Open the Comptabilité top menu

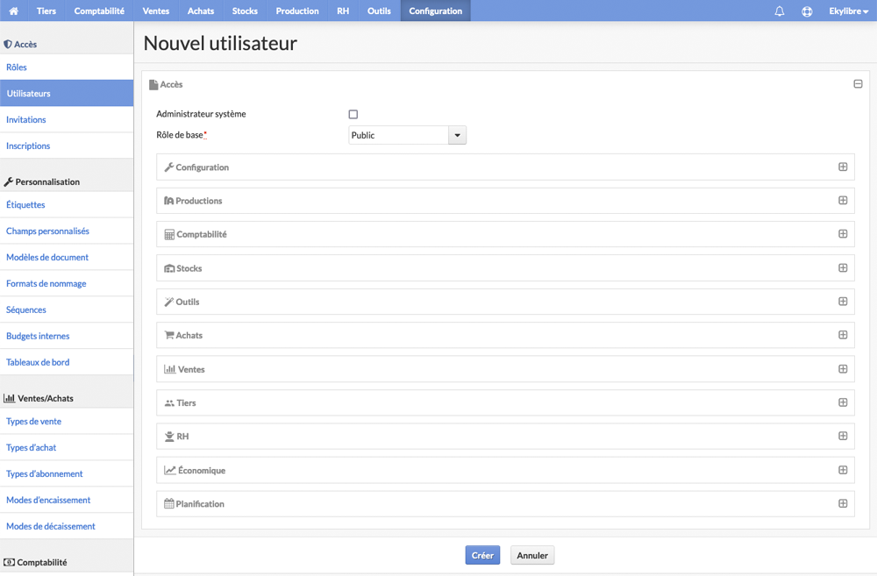99,11
